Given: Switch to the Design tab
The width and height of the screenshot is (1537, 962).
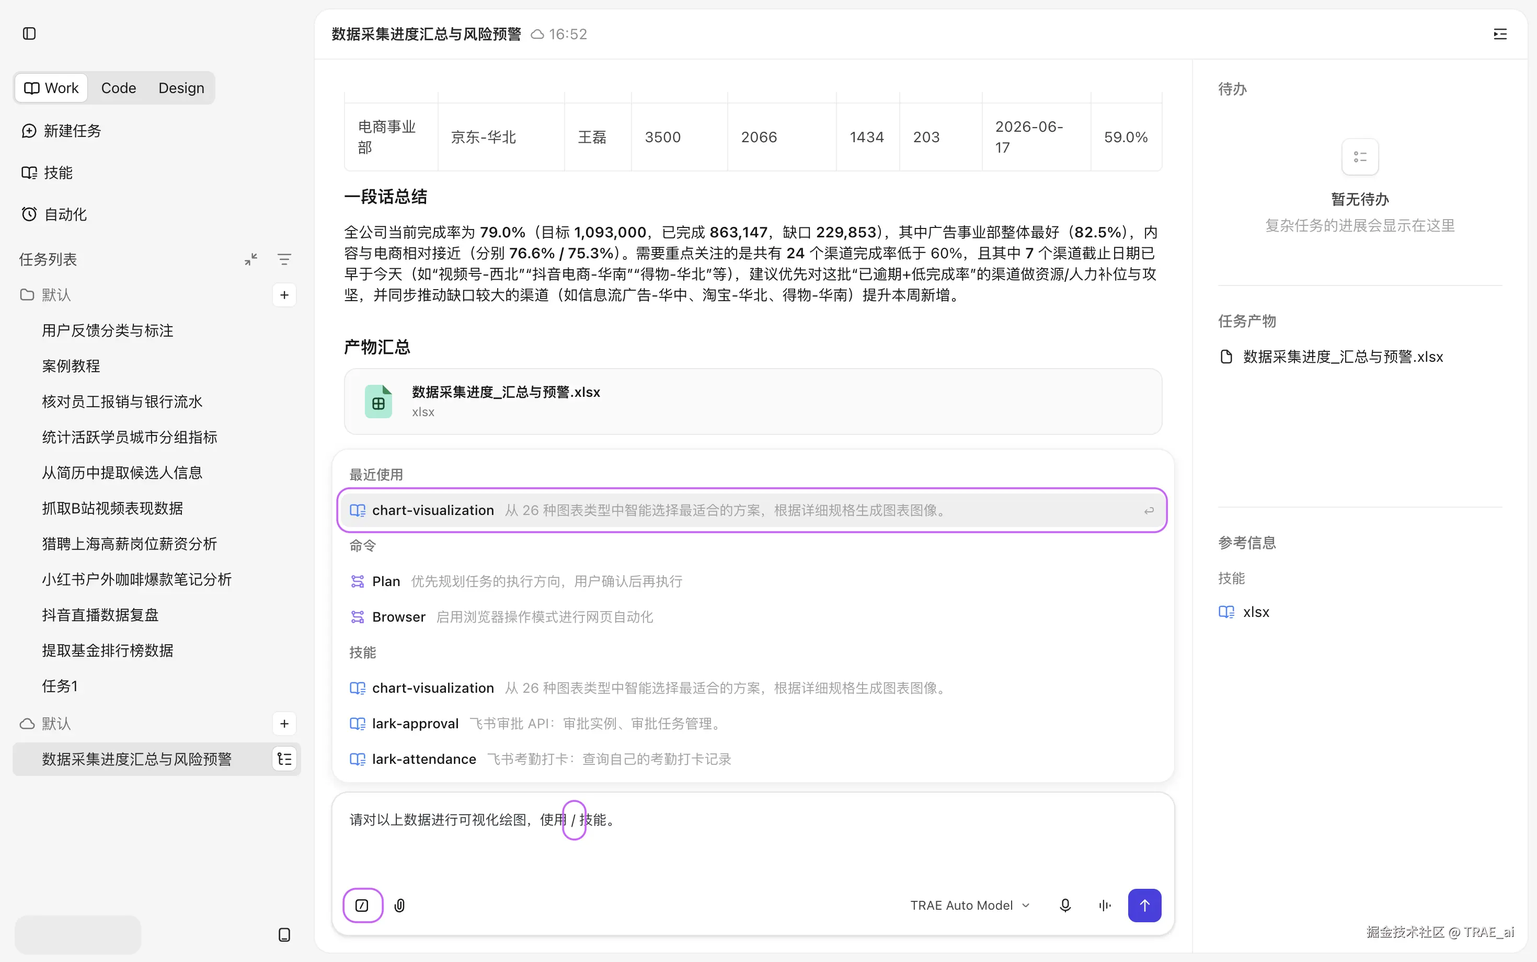Looking at the screenshot, I should pyautogui.click(x=181, y=88).
